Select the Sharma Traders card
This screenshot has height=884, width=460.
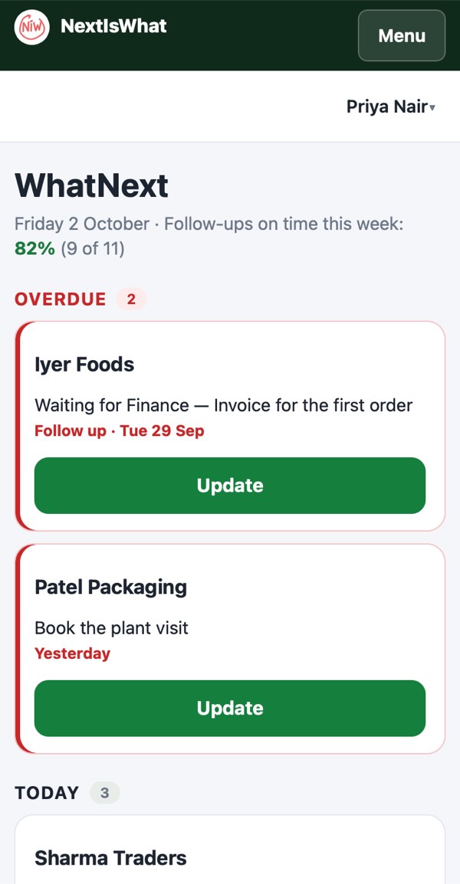tap(230, 850)
